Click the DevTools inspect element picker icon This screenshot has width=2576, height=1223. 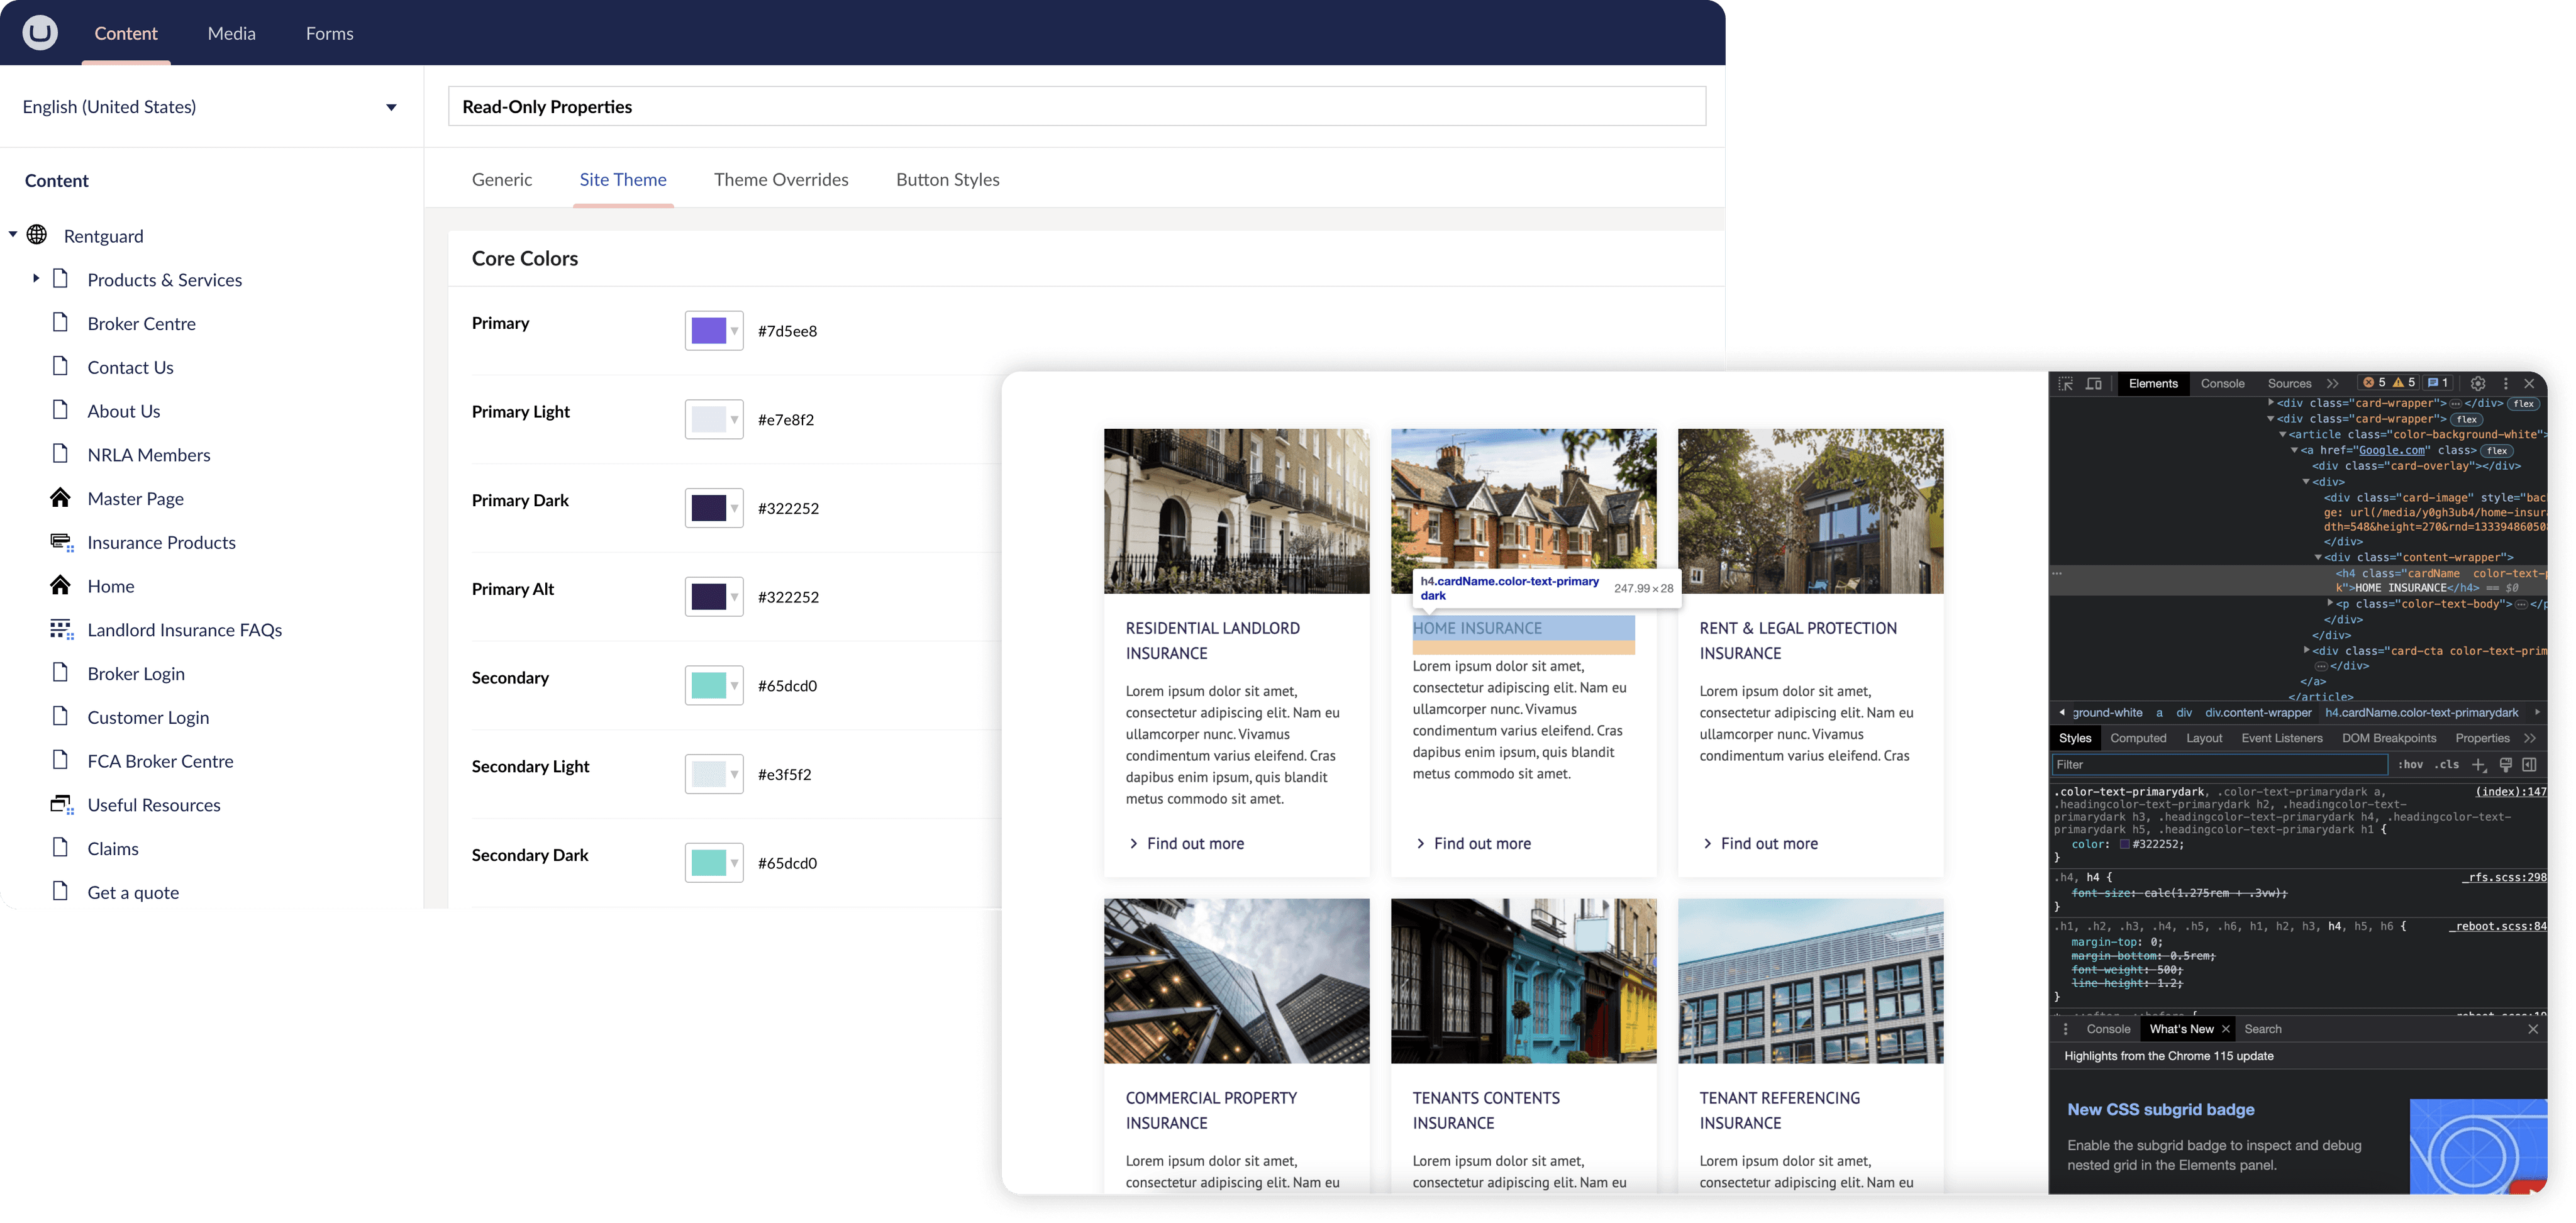pyautogui.click(x=2066, y=383)
